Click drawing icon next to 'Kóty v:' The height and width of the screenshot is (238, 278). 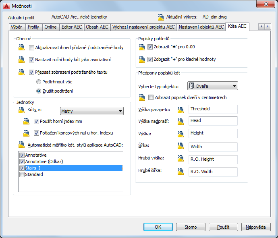click(21, 110)
